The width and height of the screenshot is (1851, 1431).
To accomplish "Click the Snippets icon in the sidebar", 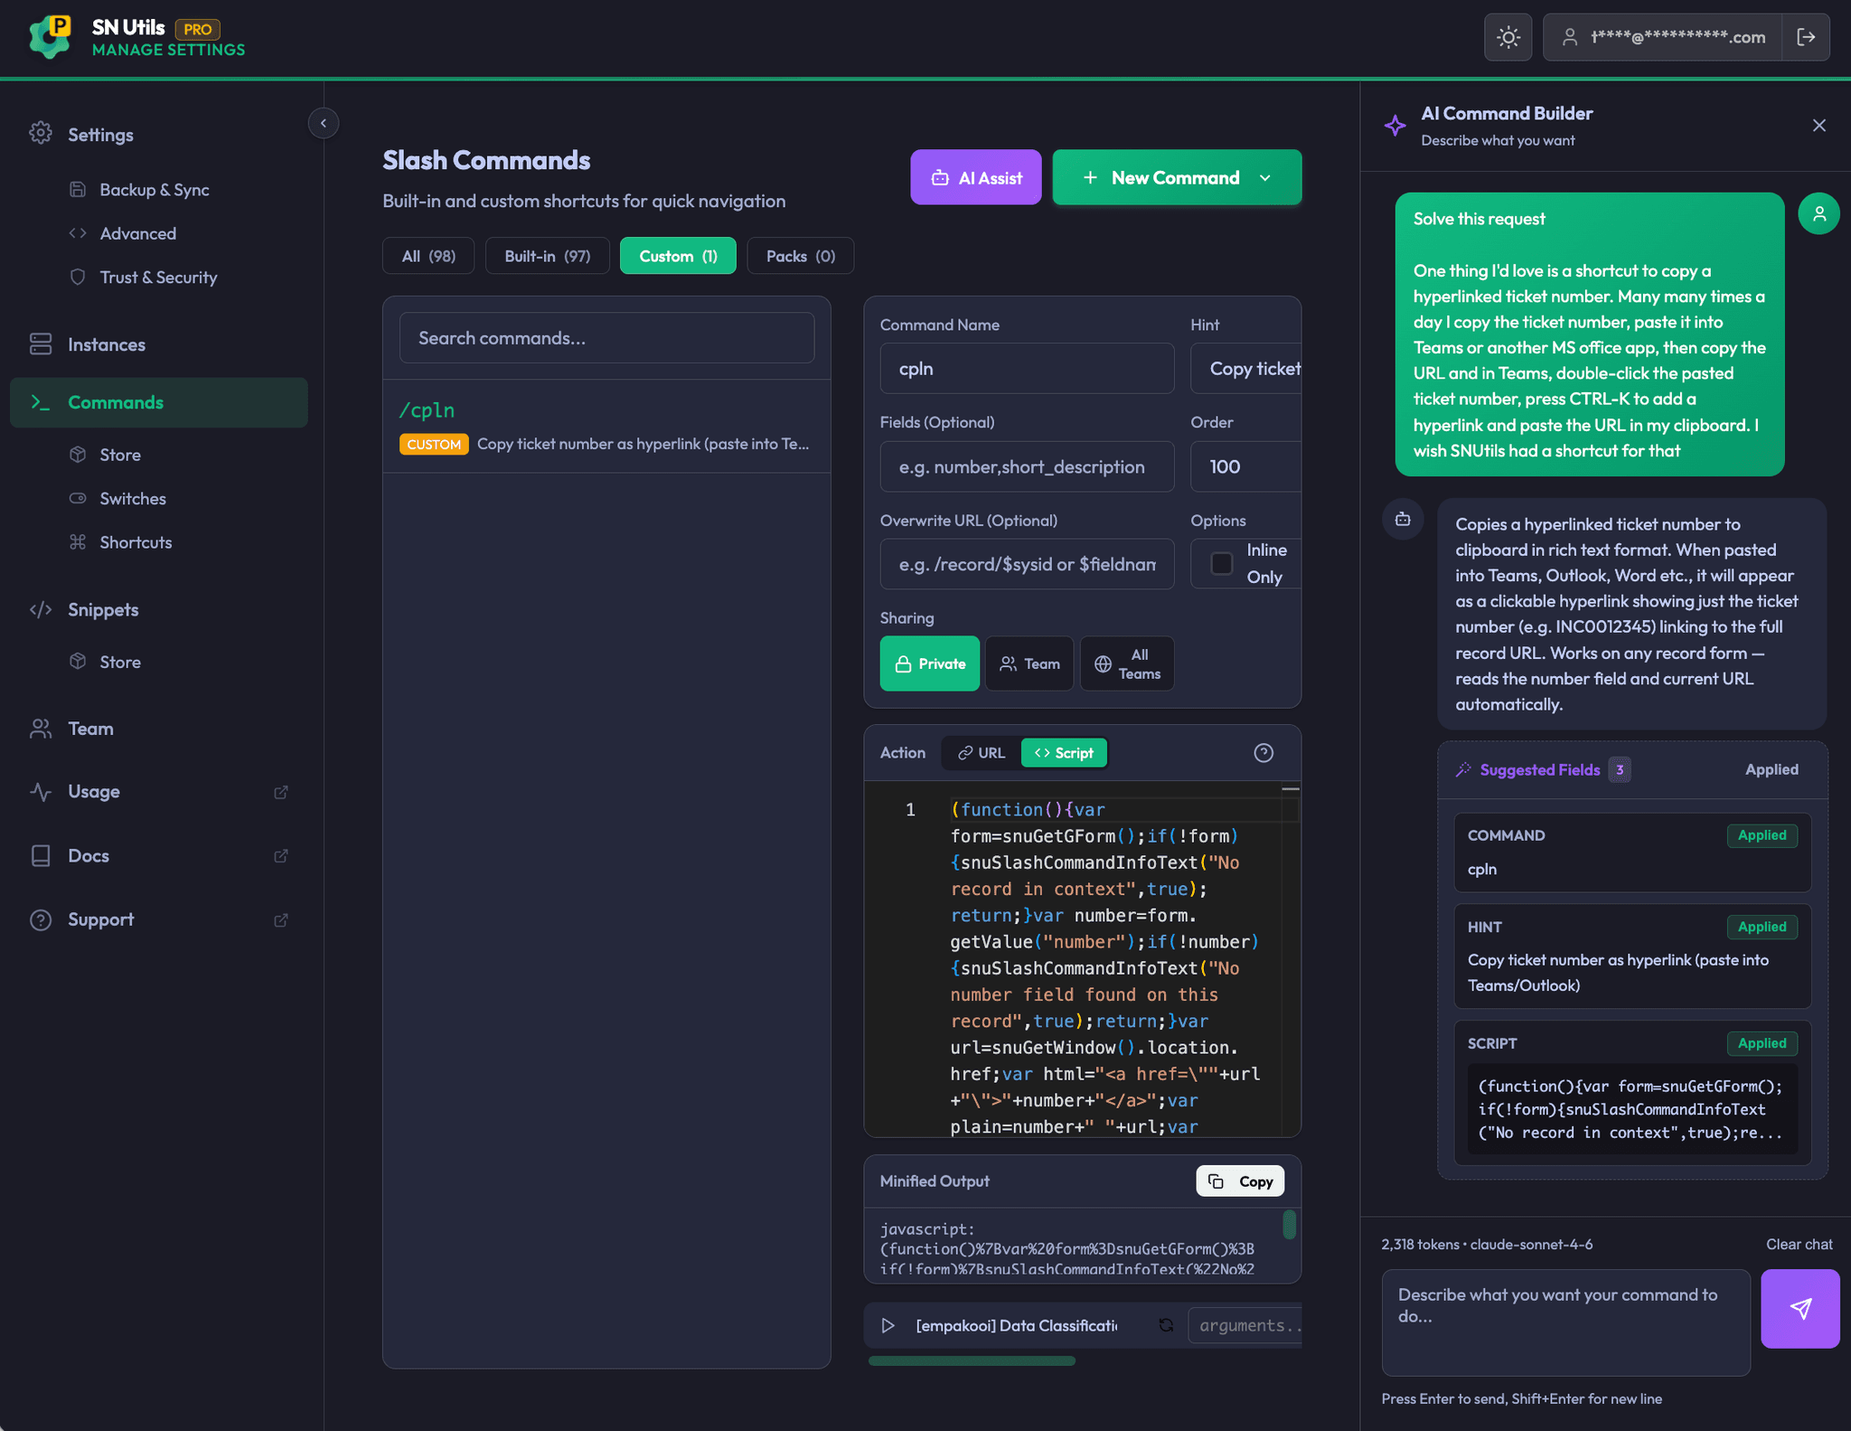I will click(x=41, y=609).
